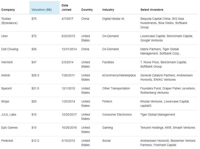Select the eCommerce/Marketplace industry cell
The image size is (200, 149).
pyautogui.click(x=119, y=75)
